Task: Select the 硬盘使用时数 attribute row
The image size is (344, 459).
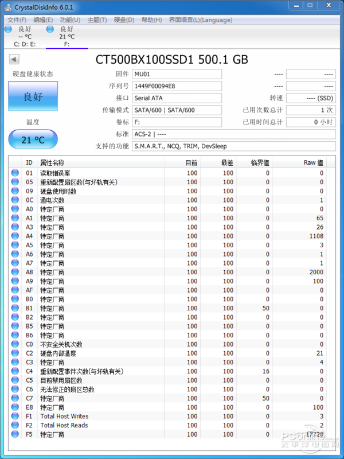Action: point(167,191)
